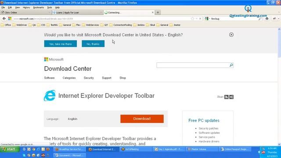Screen dimensions: 281x158
Task: Open the Help menu
Action: [58, 7]
